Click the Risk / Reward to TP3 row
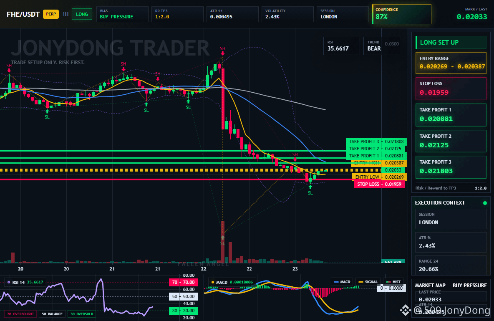The image size is (494, 321). [451, 188]
